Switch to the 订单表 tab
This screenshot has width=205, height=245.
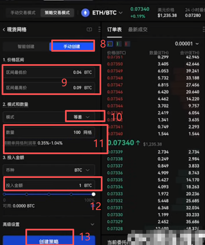pos(114,30)
